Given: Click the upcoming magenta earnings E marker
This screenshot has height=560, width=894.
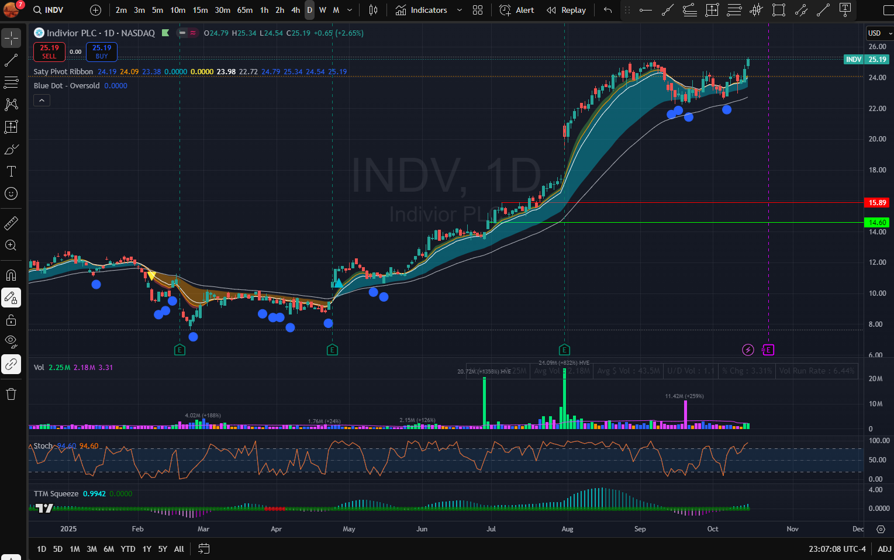Looking at the screenshot, I should [768, 350].
